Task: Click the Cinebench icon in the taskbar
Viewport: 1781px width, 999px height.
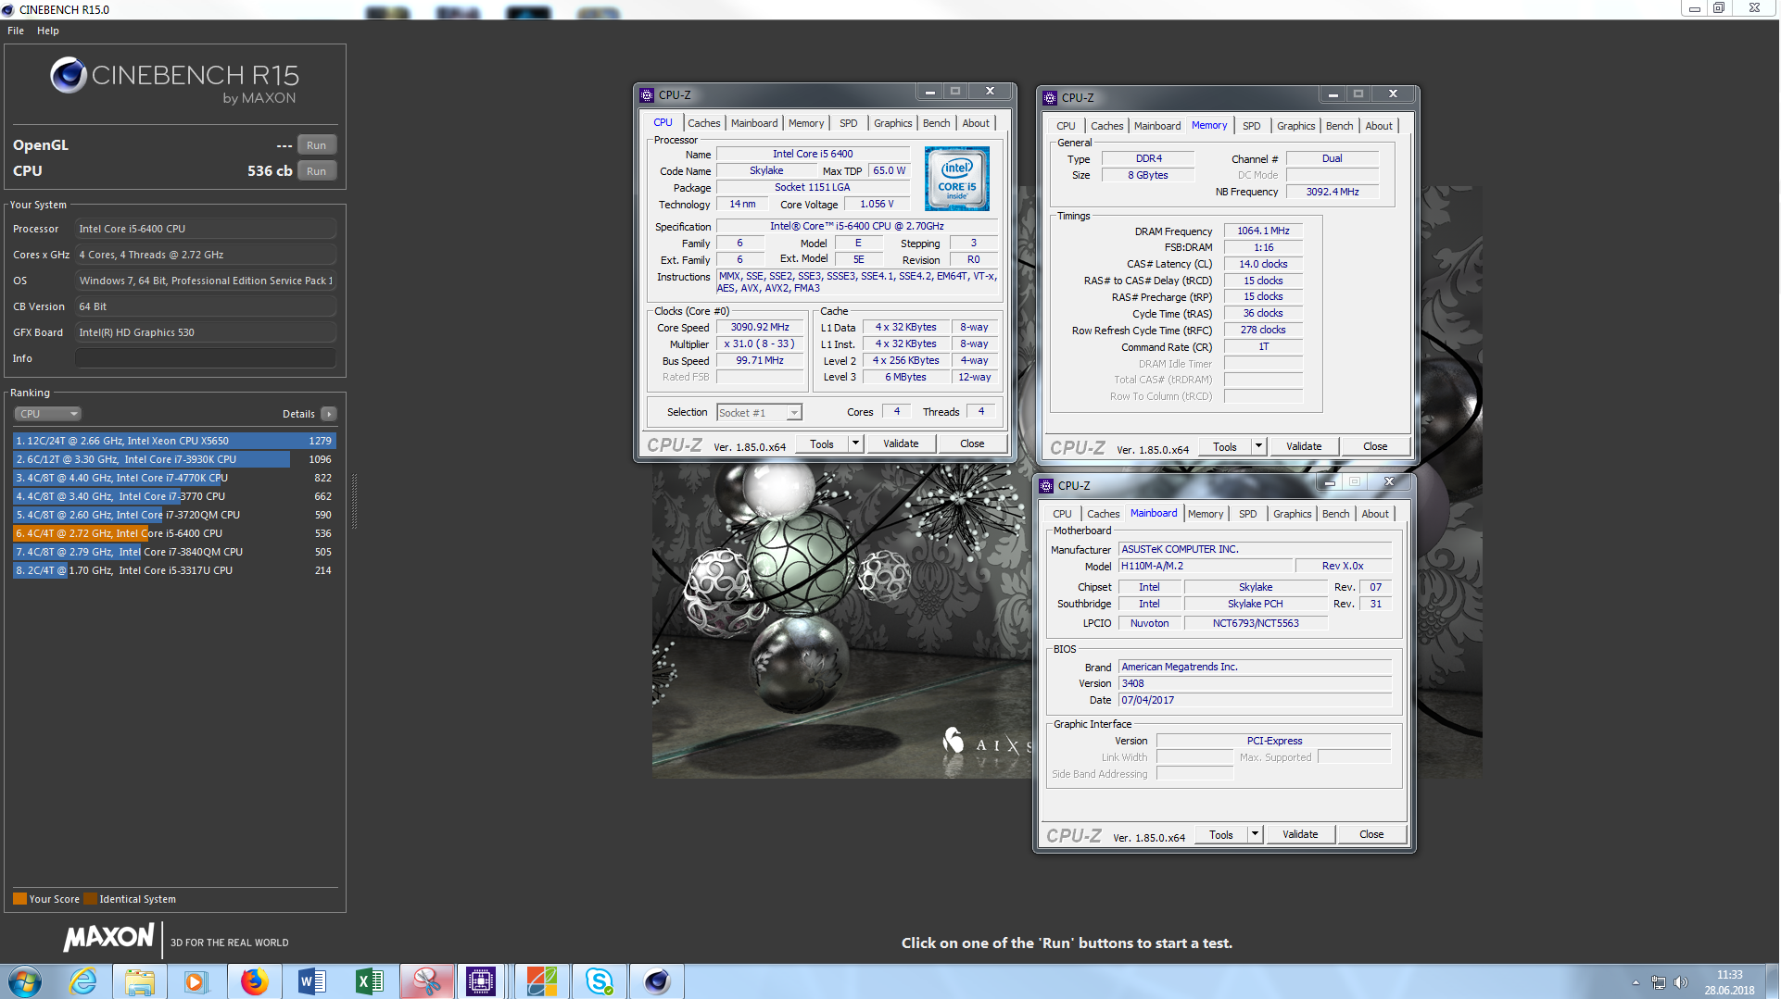Action: point(657,981)
